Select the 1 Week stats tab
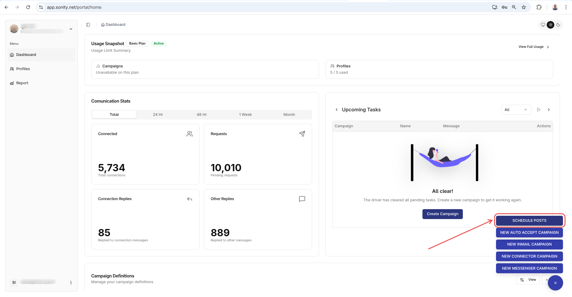572x297 pixels. [245, 115]
